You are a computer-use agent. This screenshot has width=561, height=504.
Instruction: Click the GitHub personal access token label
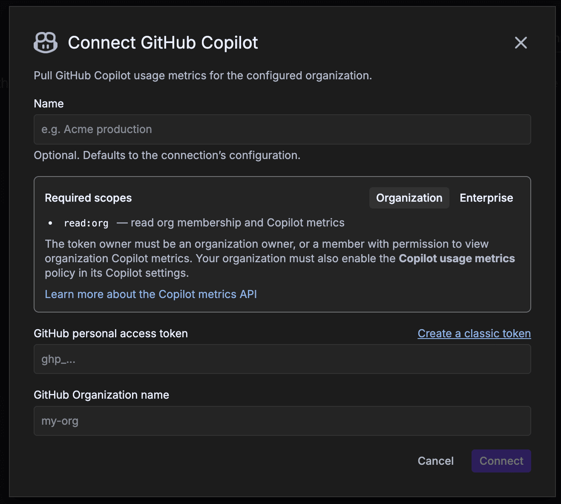(x=111, y=333)
